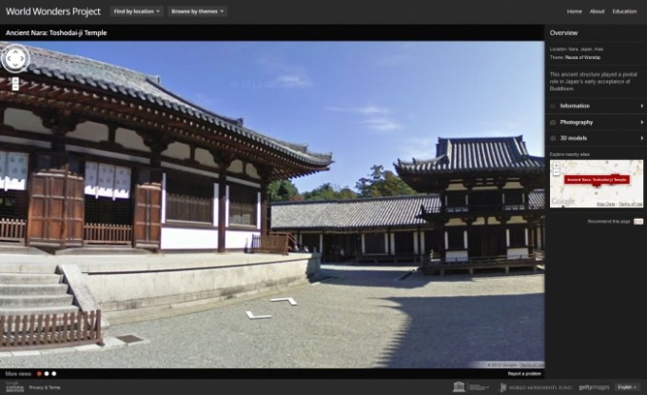Select the third view dot

point(54,374)
